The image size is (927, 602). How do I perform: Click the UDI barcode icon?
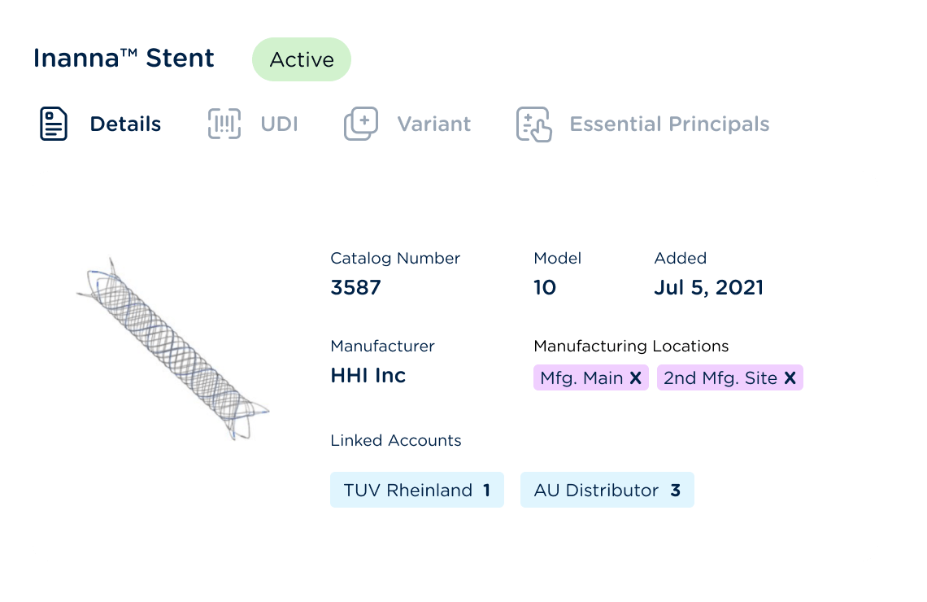[224, 124]
